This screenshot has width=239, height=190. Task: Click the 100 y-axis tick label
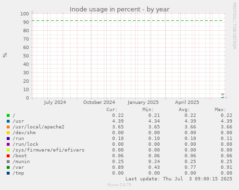25,13
